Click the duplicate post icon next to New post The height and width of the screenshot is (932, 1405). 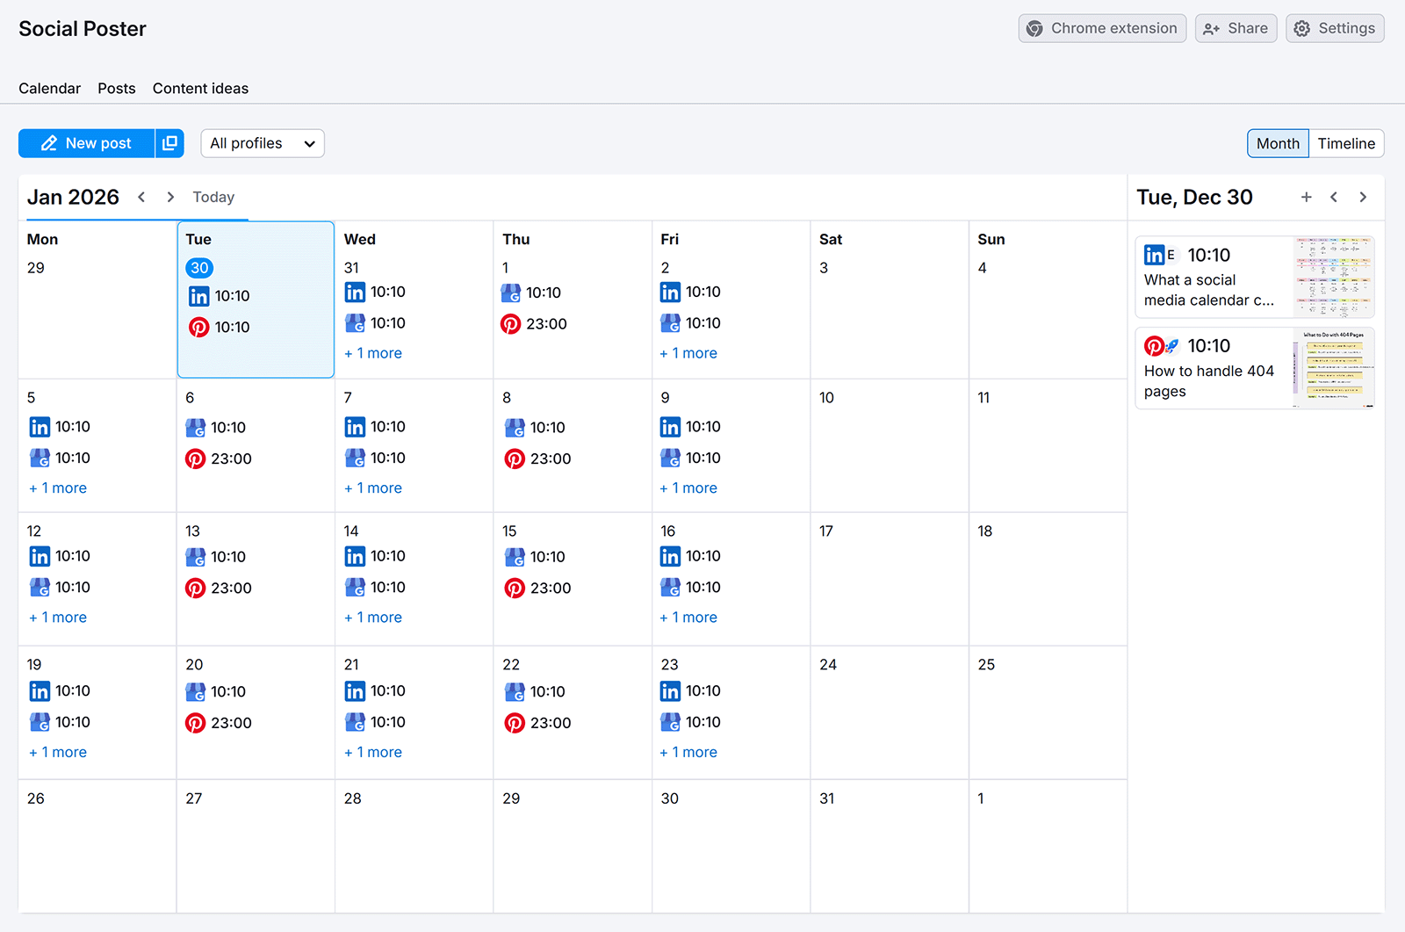[169, 143]
